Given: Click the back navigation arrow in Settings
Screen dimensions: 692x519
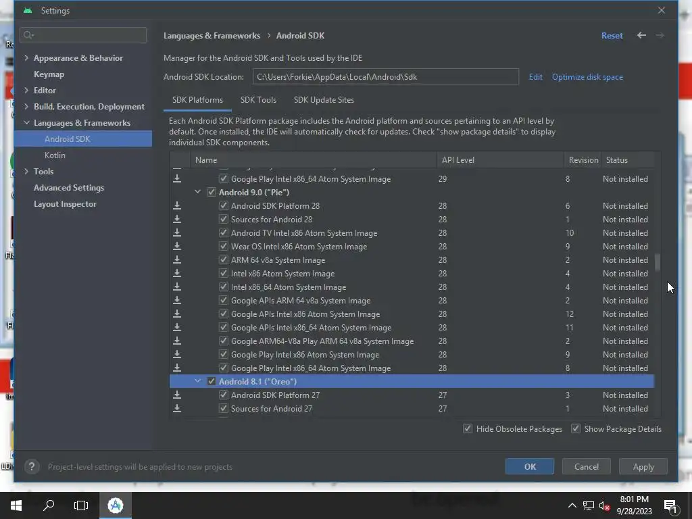Looking at the screenshot, I should (642, 35).
